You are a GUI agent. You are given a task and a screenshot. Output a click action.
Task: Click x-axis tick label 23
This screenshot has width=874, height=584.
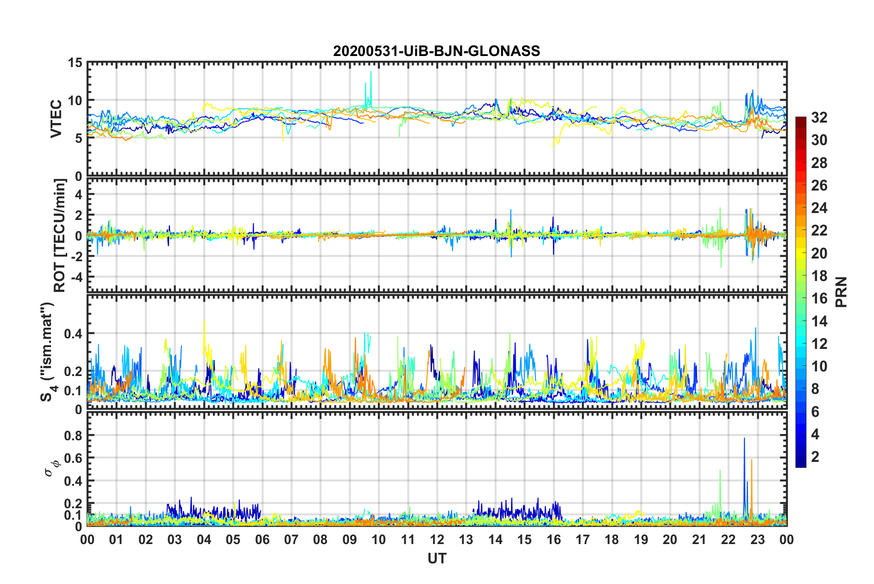pyautogui.click(x=758, y=539)
